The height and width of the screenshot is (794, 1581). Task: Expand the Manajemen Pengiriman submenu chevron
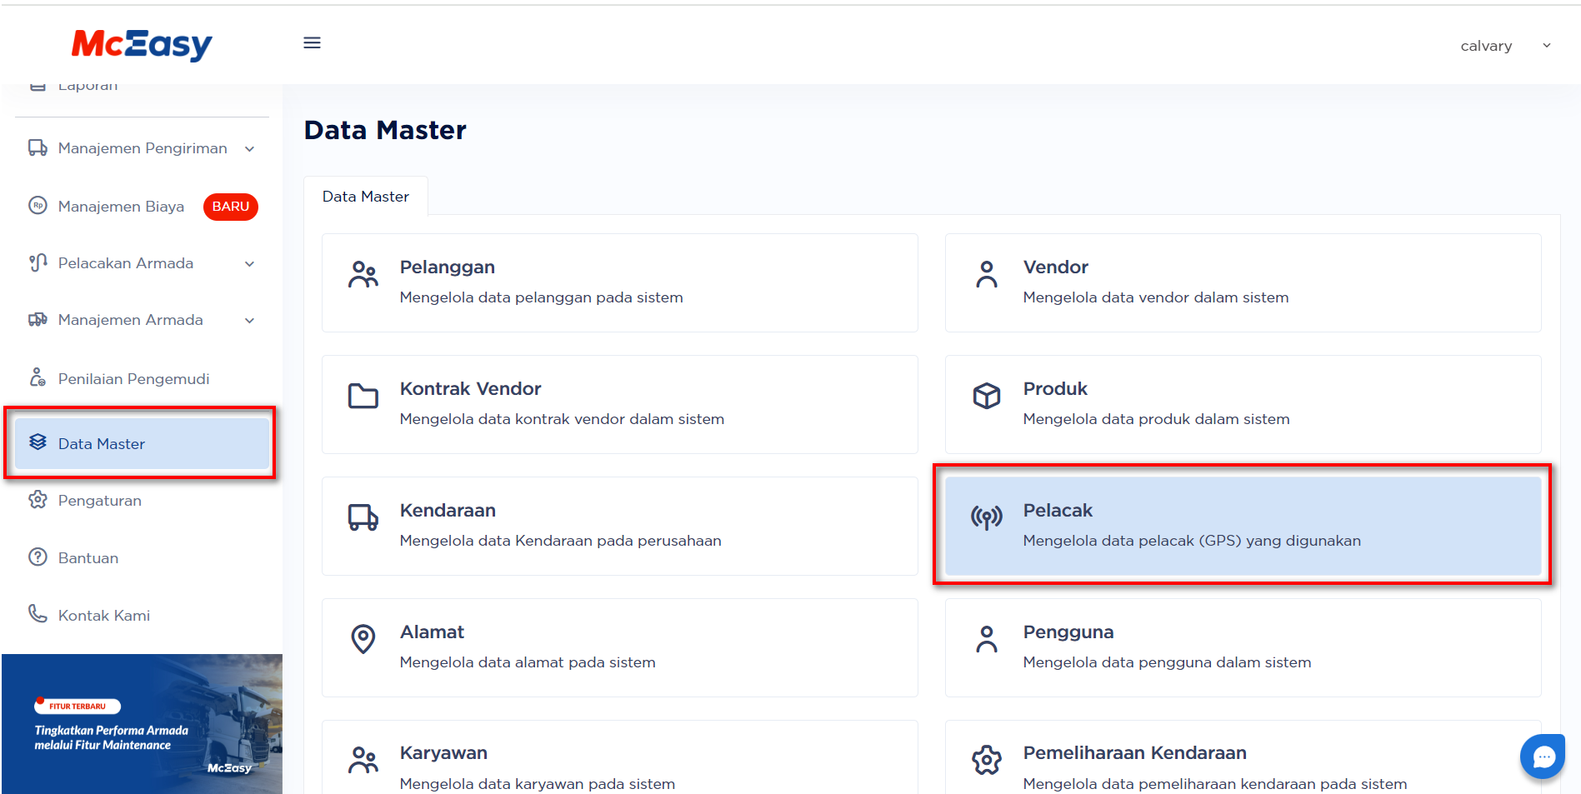pos(249,149)
